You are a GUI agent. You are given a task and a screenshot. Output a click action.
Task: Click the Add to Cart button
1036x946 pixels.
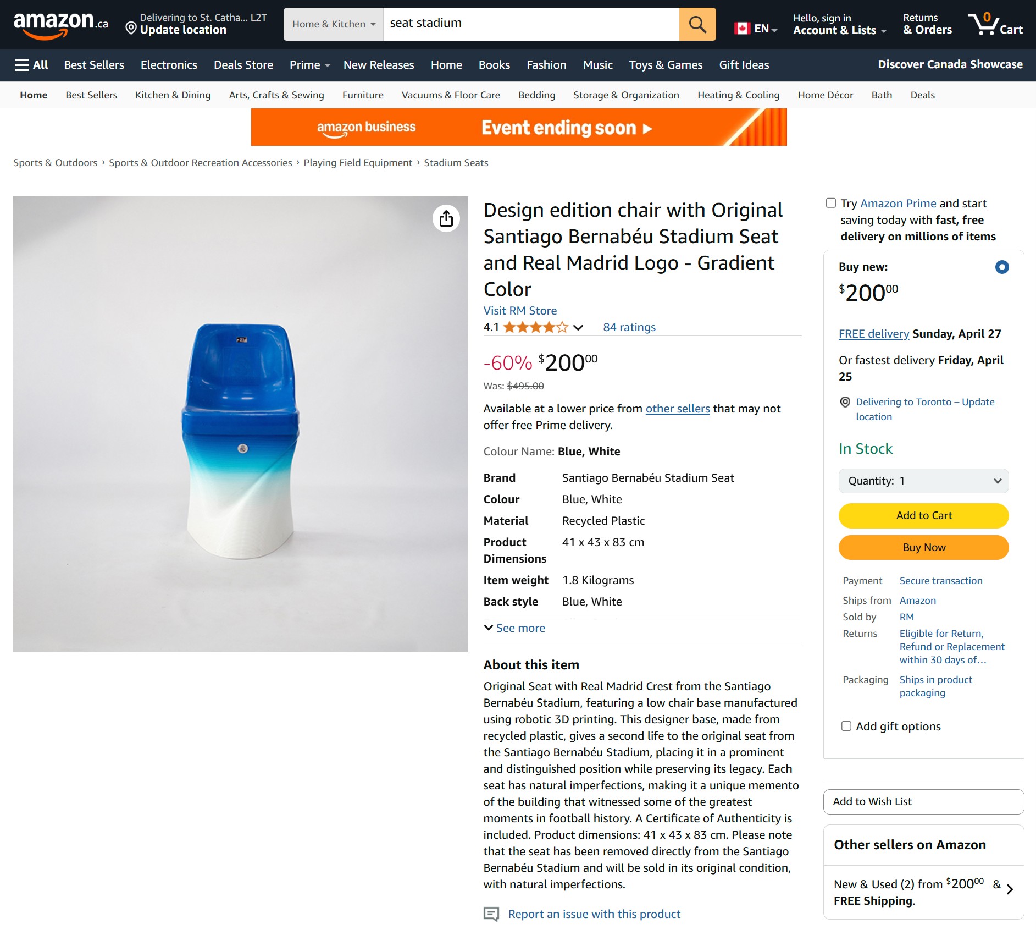(x=923, y=516)
